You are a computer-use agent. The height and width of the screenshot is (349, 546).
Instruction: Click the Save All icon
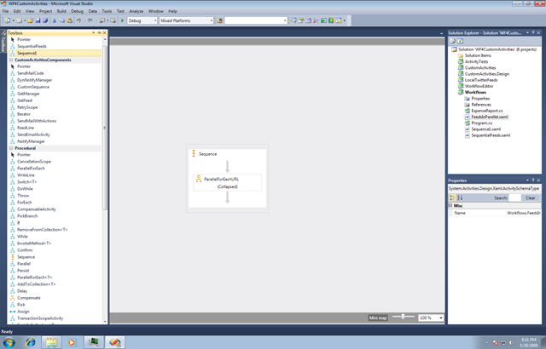tap(45, 20)
